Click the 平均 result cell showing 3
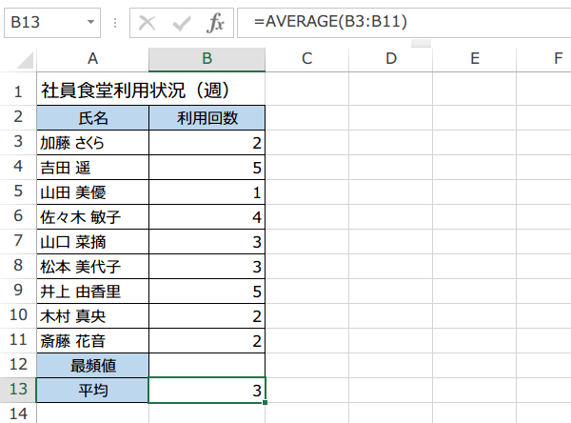571x423 pixels. 207,391
